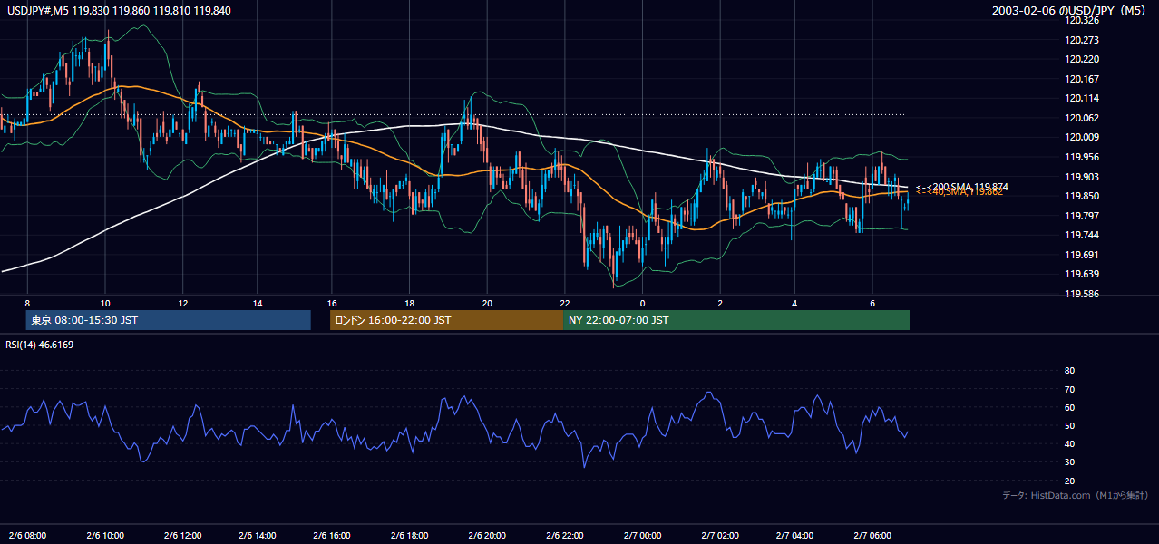Click the RSI axis 50 level label
Viewport: 1159px width, 544px height.
(x=1069, y=425)
